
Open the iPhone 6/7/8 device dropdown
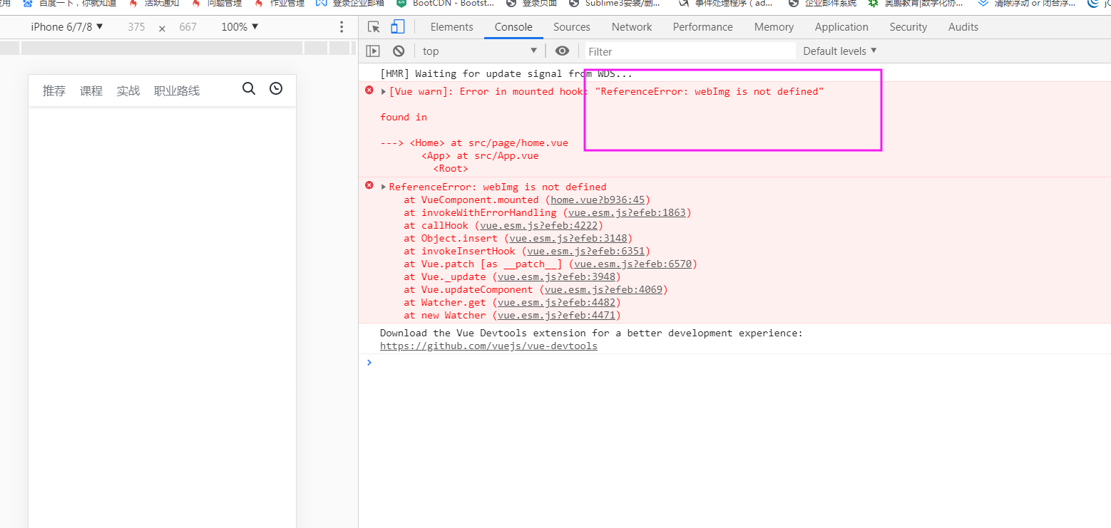coord(67,27)
